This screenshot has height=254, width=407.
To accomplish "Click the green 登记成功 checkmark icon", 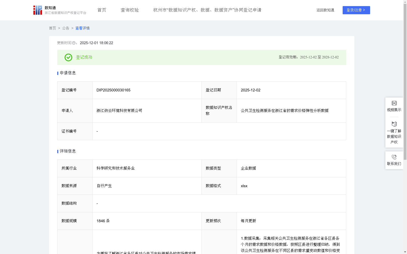I will click(68, 57).
